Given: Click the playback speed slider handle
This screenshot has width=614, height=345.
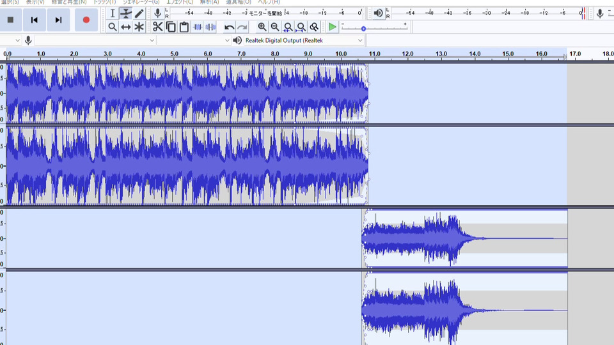Looking at the screenshot, I should [363, 29].
